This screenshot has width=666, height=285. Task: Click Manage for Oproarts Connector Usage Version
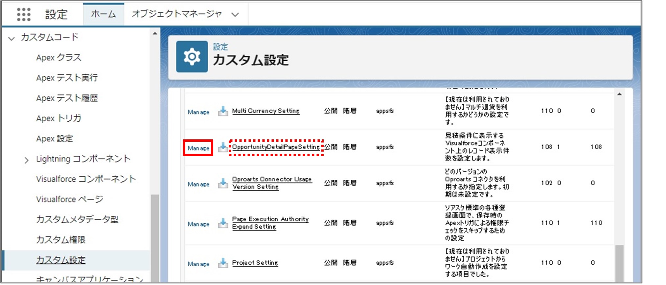coord(198,184)
